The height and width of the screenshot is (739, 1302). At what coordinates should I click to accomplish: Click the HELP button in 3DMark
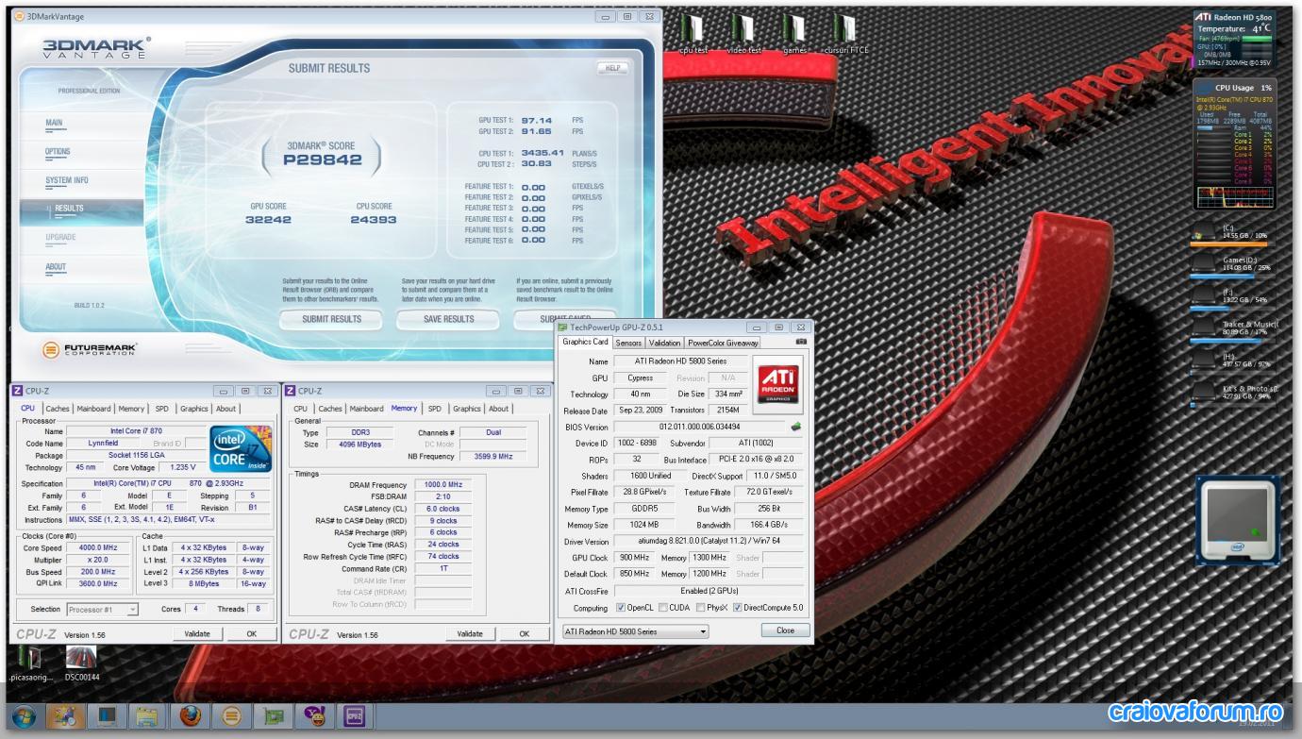click(x=612, y=68)
